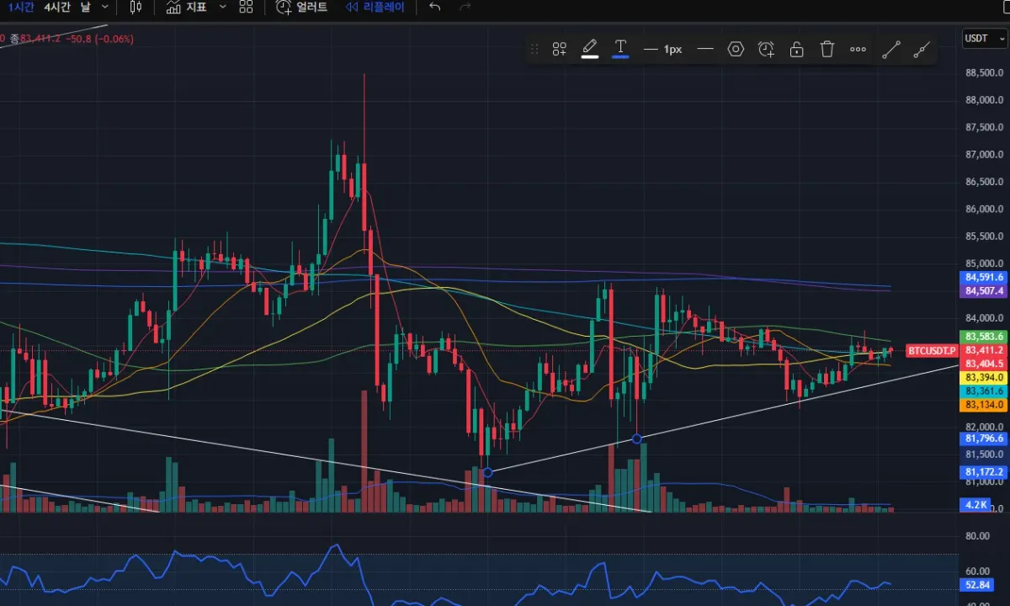The image size is (1010, 606).
Task: Pick the line color pencil swatch
Action: coord(590,49)
